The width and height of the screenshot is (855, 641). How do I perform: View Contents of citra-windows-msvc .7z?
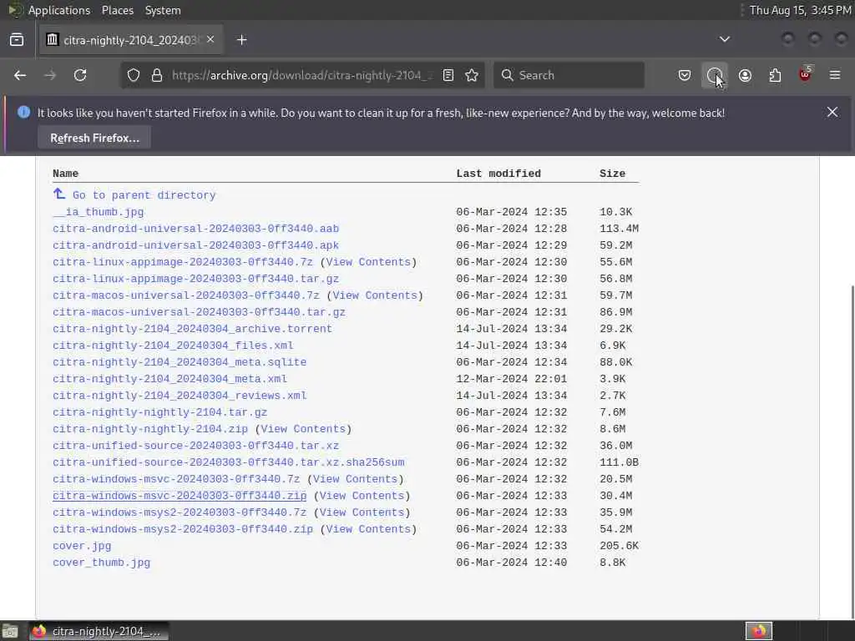355,479
